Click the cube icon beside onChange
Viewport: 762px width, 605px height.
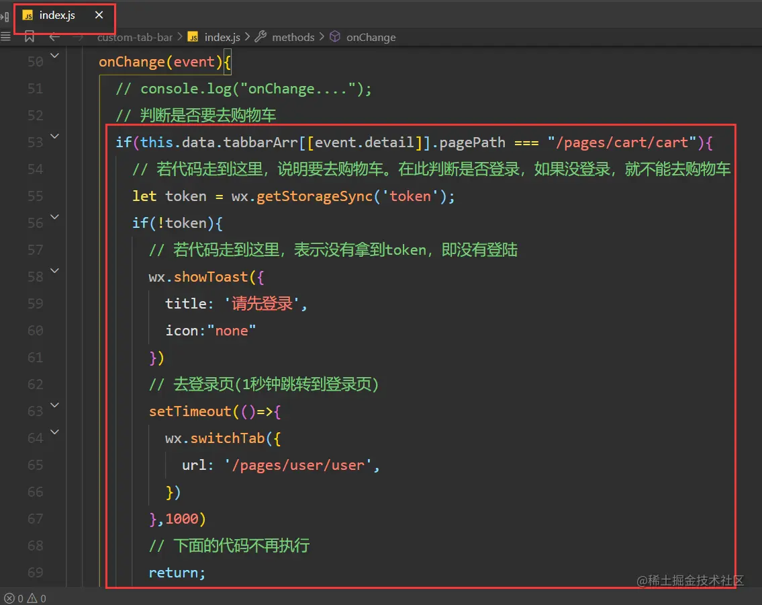335,36
